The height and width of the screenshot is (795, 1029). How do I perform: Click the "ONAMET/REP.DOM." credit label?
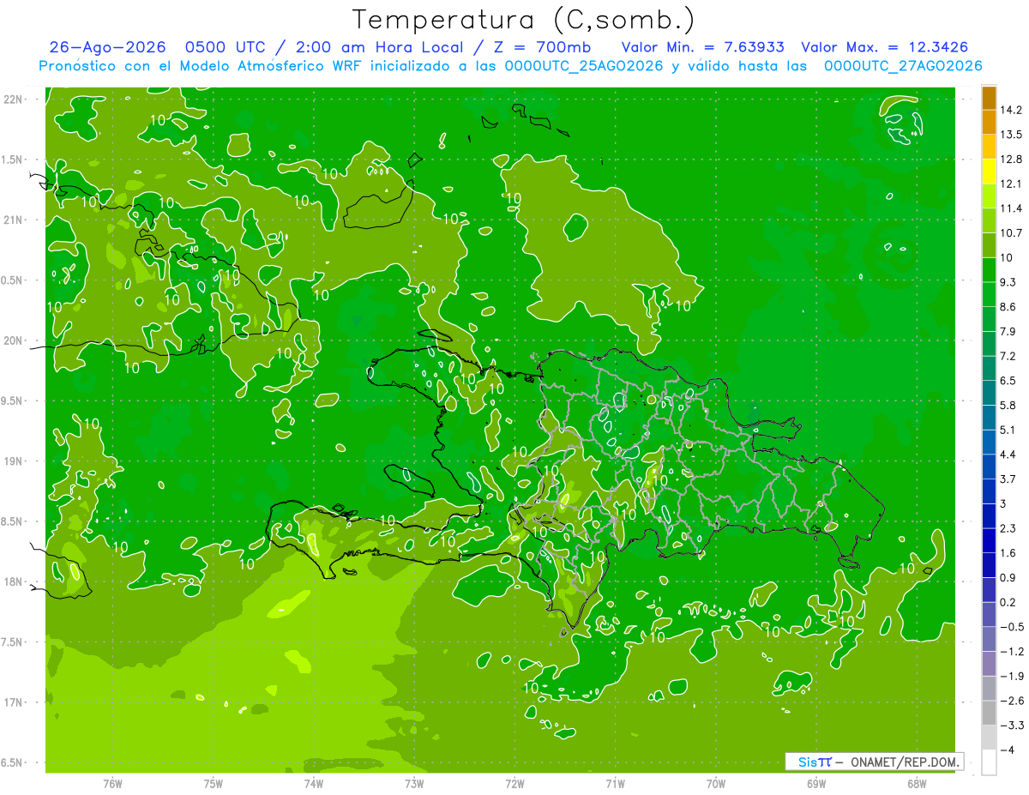pyautogui.click(x=906, y=762)
